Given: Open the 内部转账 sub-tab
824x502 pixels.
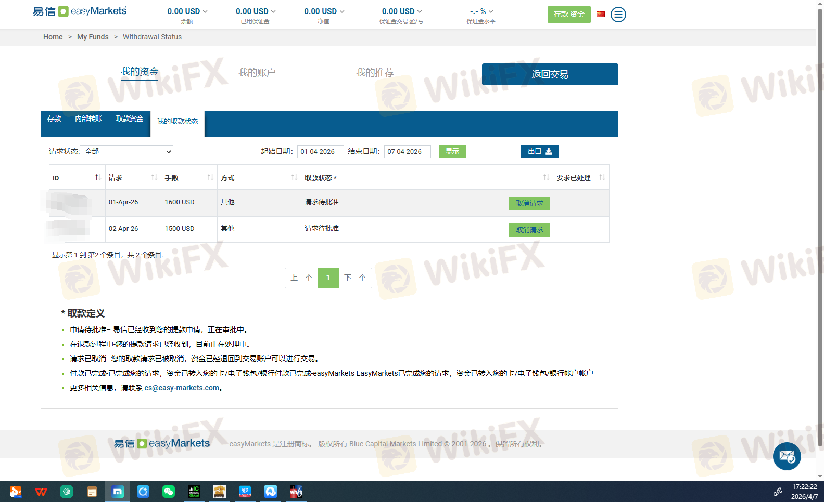Looking at the screenshot, I should point(88,124).
